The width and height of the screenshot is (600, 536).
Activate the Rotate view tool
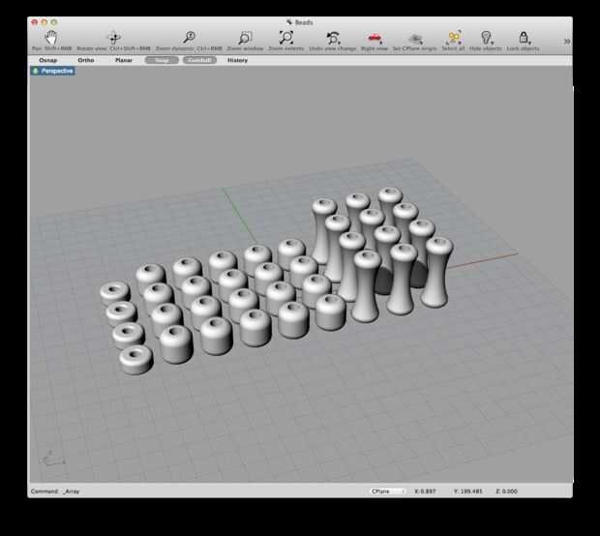114,38
